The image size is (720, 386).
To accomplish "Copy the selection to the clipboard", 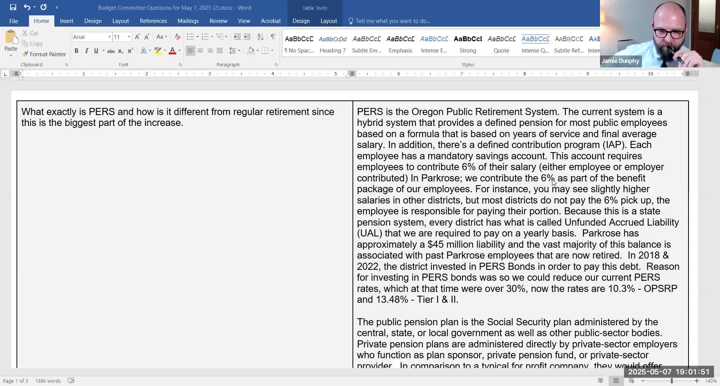I will click(x=32, y=44).
